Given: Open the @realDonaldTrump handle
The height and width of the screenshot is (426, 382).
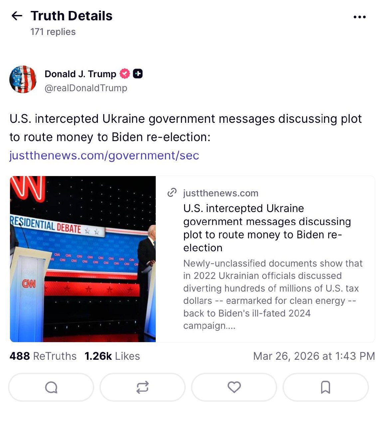Looking at the screenshot, I should (86, 88).
